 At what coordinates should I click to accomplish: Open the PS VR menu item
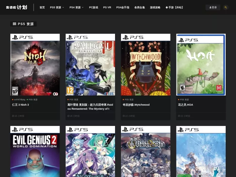[x=107, y=7]
